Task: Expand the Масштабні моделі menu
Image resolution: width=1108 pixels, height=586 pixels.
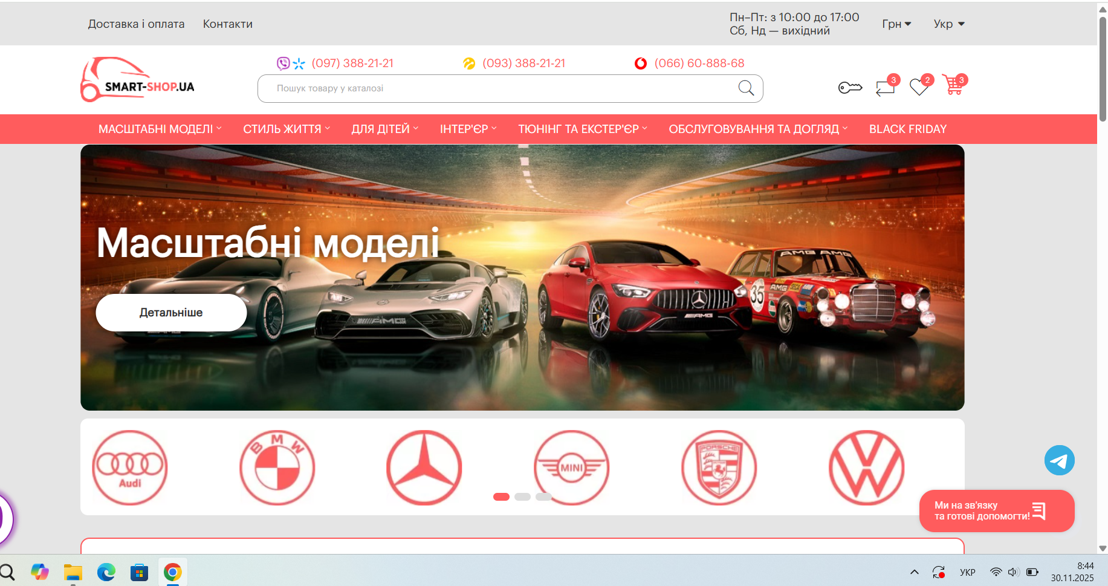Action: coord(160,129)
